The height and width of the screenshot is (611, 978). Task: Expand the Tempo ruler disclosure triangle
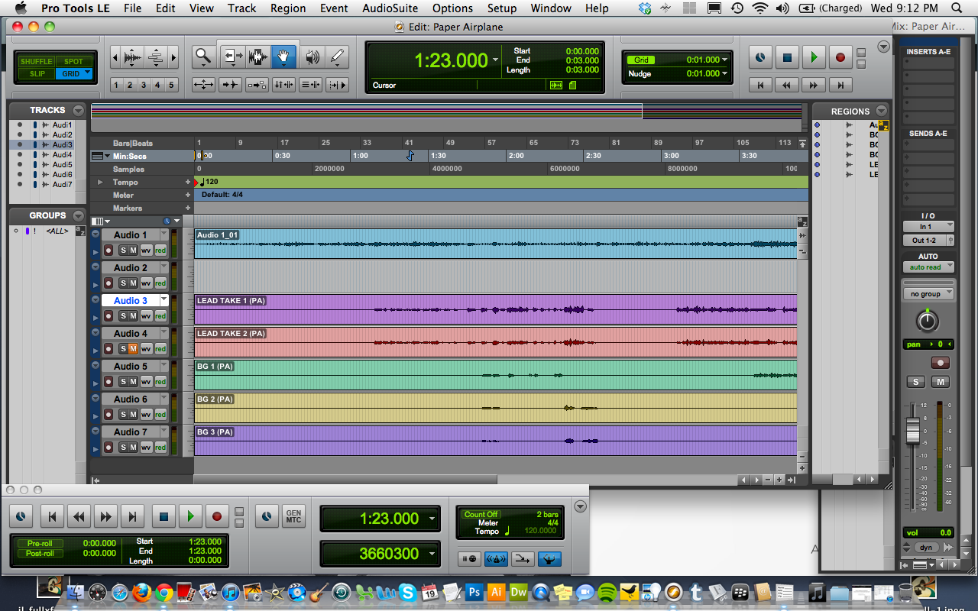[x=100, y=182]
